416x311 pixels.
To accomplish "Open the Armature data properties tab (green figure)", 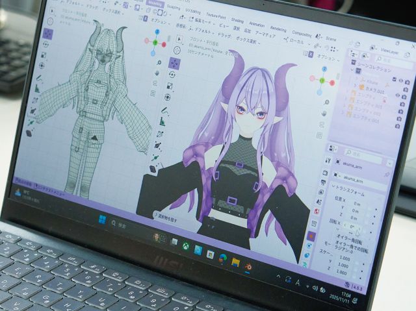I will pyautogui.click(x=305, y=264).
